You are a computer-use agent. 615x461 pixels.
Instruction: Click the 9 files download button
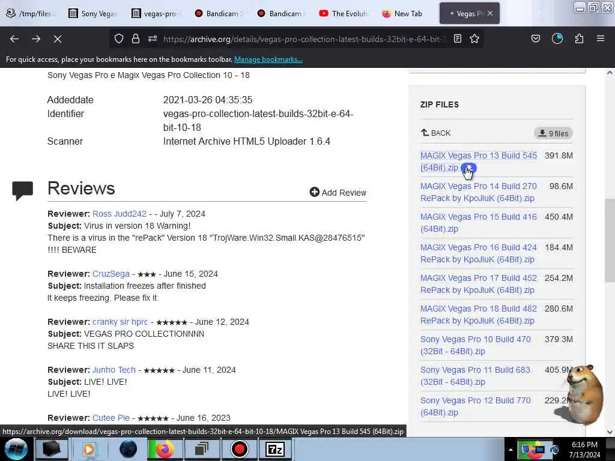click(x=553, y=133)
